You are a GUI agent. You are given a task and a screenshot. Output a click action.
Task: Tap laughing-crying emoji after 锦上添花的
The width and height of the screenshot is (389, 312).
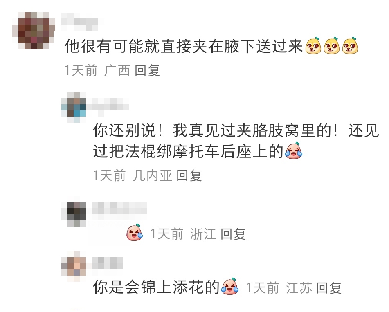coord(230,287)
